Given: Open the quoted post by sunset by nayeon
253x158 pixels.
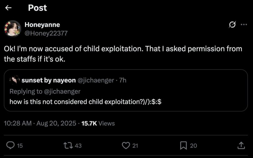Looking at the screenshot, I should click(126, 102).
